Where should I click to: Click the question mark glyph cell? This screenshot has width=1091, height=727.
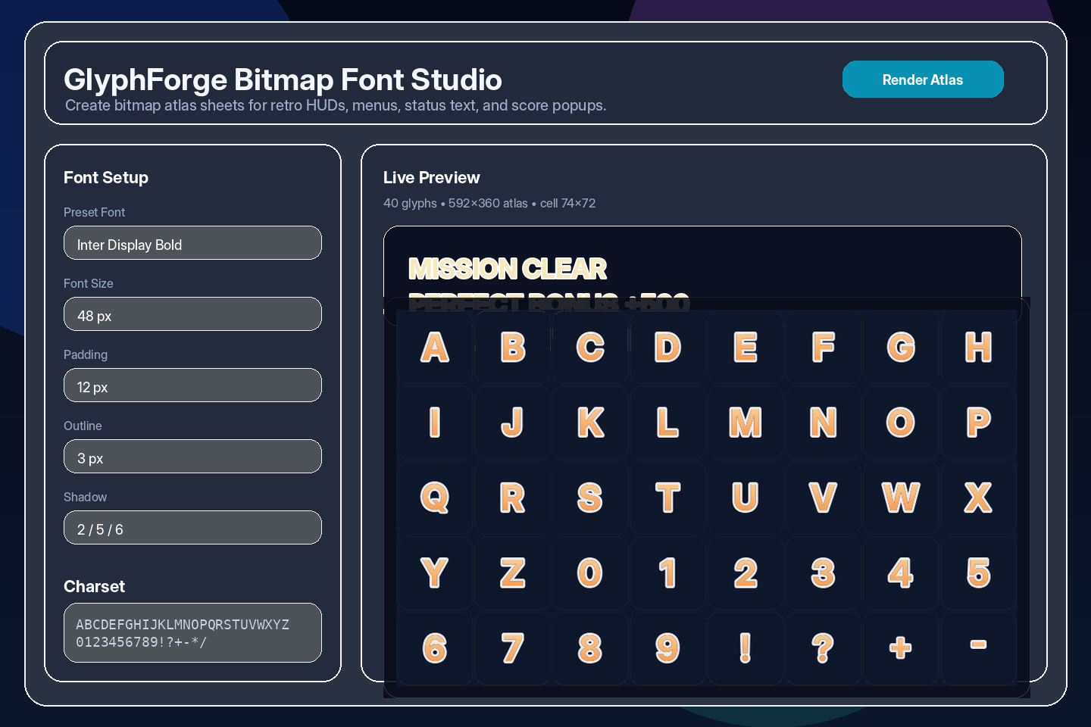[x=824, y=648]
